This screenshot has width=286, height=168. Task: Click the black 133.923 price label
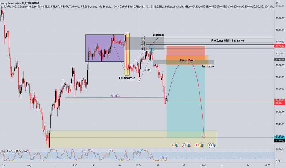coord(280,141)
